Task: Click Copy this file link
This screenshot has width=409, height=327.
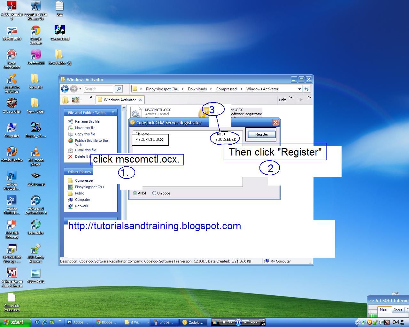Action: coord(85,134)
